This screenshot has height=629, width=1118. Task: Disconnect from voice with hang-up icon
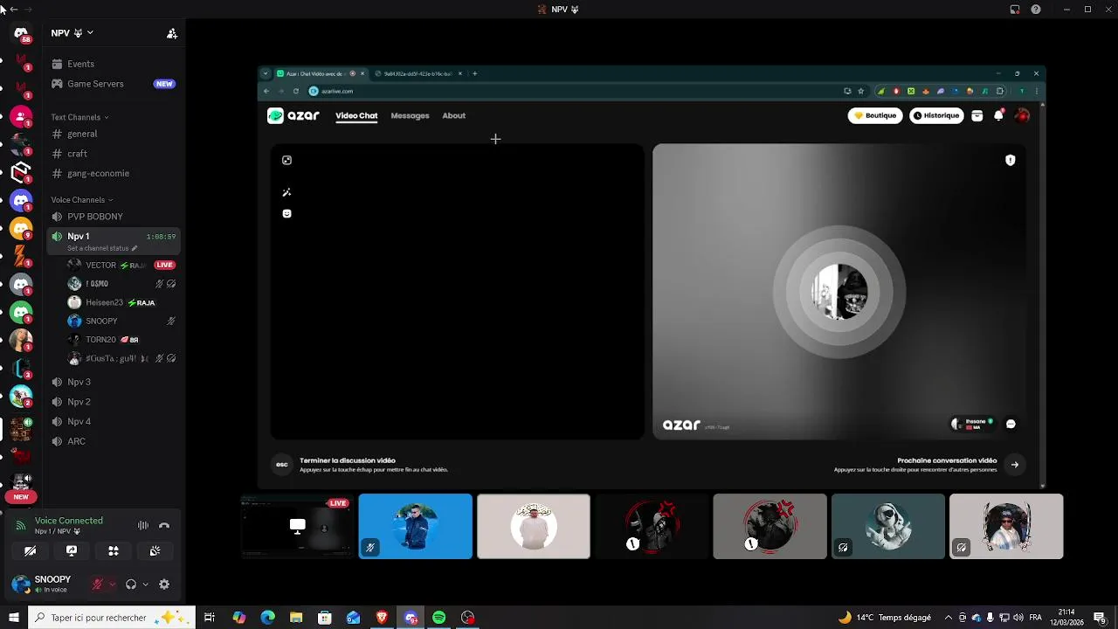coord(163,525)
